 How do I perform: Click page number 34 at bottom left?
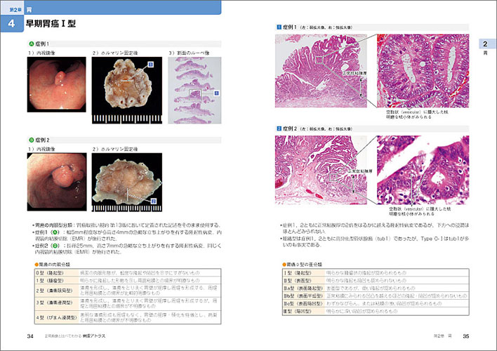coord(29,336)
